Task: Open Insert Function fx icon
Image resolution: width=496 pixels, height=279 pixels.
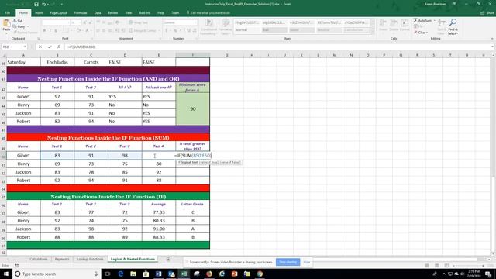Action: pyautogui.click(x=59, y=46)
